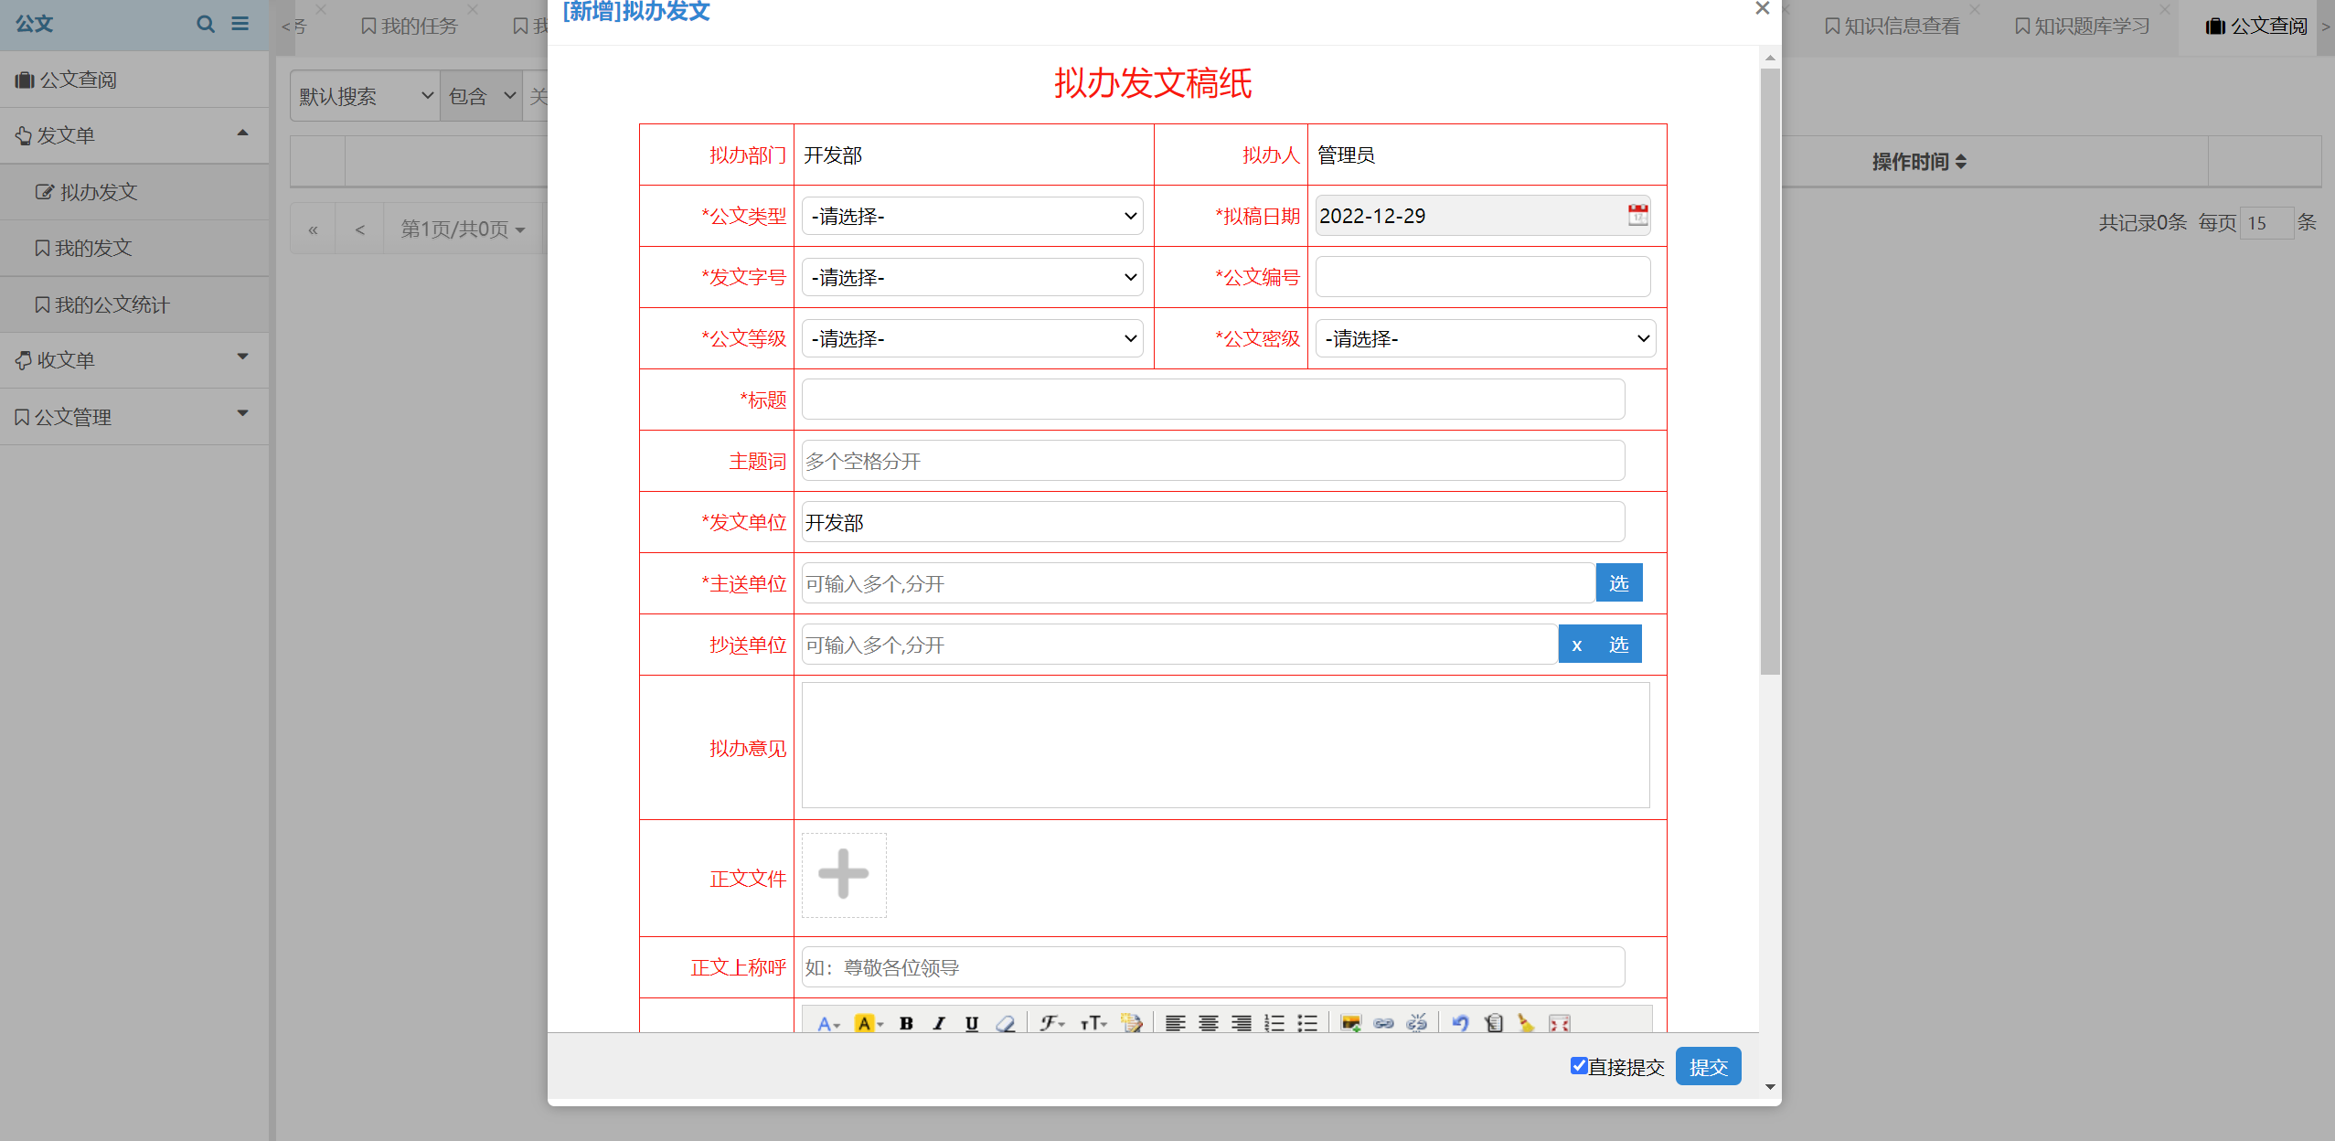2335x1141 pixels.
Task: Sort by 操作时间 column header
Action: tap(1919, 162)
